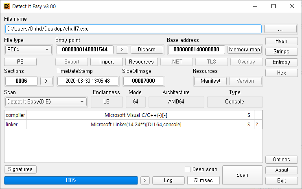Open file browser with the ... button
This screenshot has height=189, width=302.
click(280, 29)
